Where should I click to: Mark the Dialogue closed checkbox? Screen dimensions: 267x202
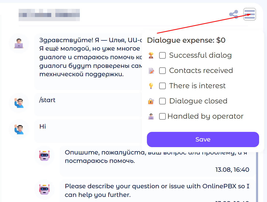pos(162,101)
